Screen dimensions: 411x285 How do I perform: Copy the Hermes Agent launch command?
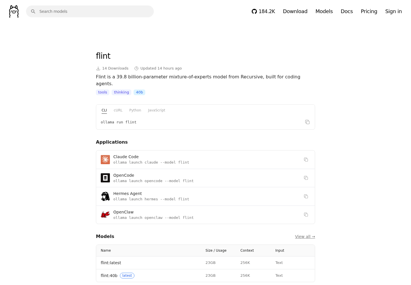pyautogui.click(x=306, y=196)
